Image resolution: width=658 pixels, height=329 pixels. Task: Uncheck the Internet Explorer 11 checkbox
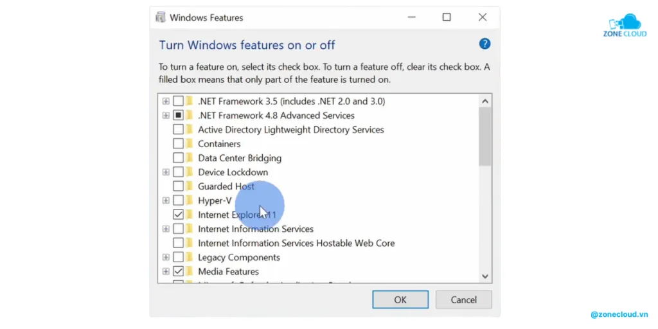tap(178, 215)
